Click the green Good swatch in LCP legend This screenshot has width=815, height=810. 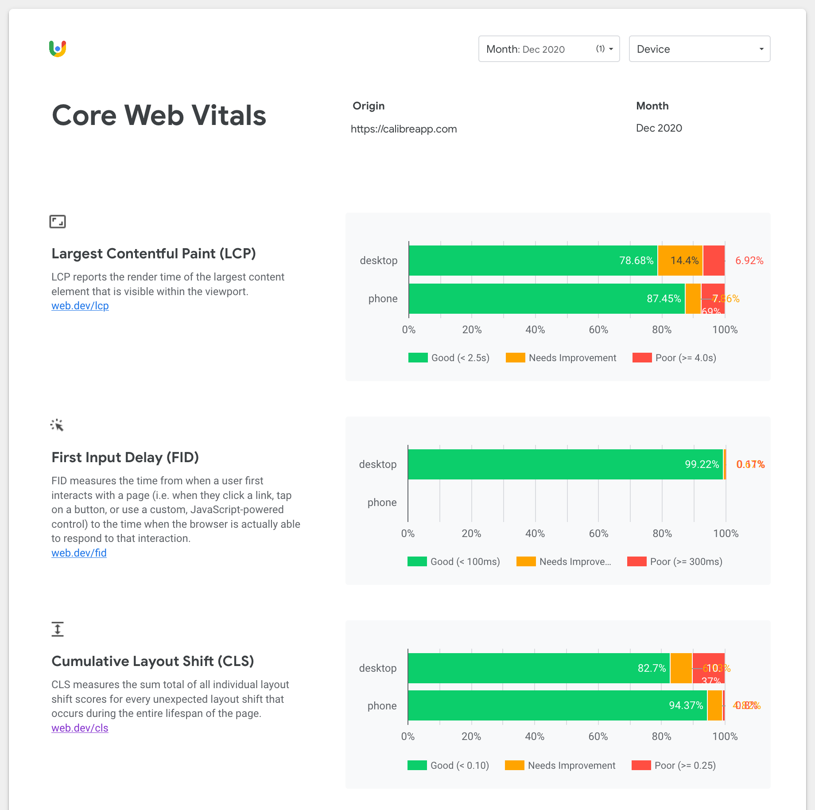click(418, 358)
